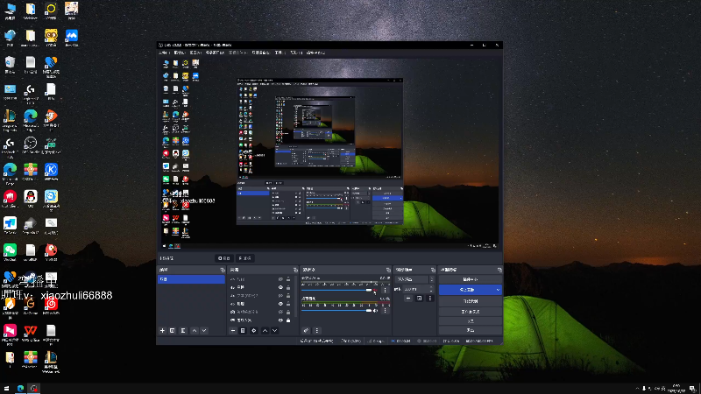Open scene filters icon in the Scenes toolbar
Image resolution: width=701 pixels, height=394 pixels.
(183, 331)
